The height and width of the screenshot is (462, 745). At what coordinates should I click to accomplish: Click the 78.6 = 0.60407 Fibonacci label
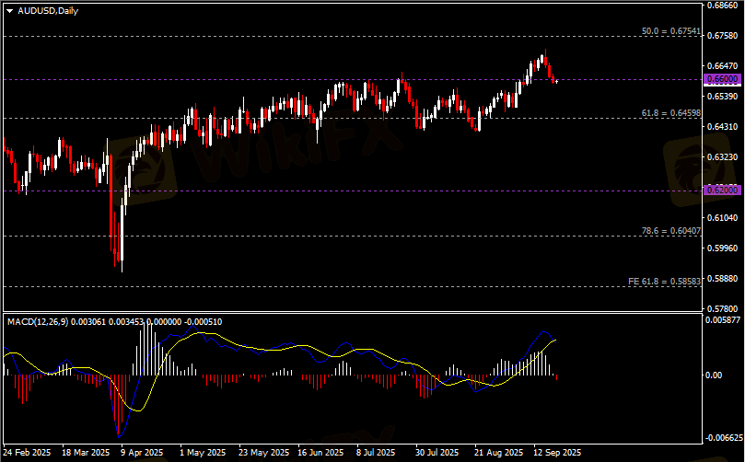pos(670,230)
